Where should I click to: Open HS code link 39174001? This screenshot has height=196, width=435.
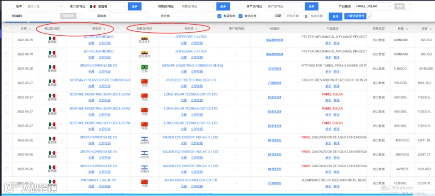click(x=275, y=69)
